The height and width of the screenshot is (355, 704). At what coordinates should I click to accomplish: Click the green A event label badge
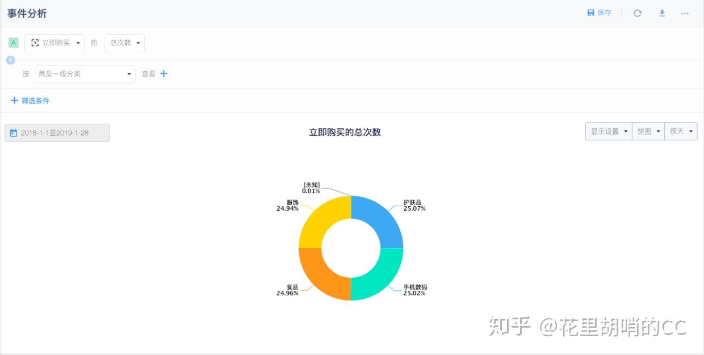[14, 43]
